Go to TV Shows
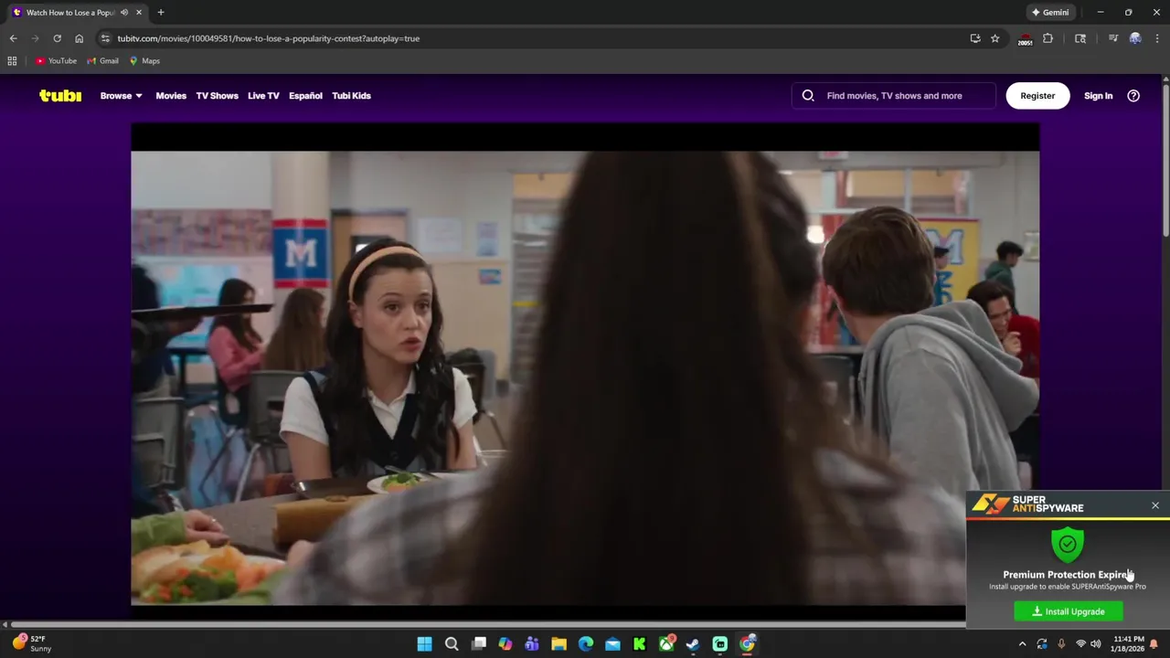Viewport: 1170px width, 658px height. pos(217,95)
